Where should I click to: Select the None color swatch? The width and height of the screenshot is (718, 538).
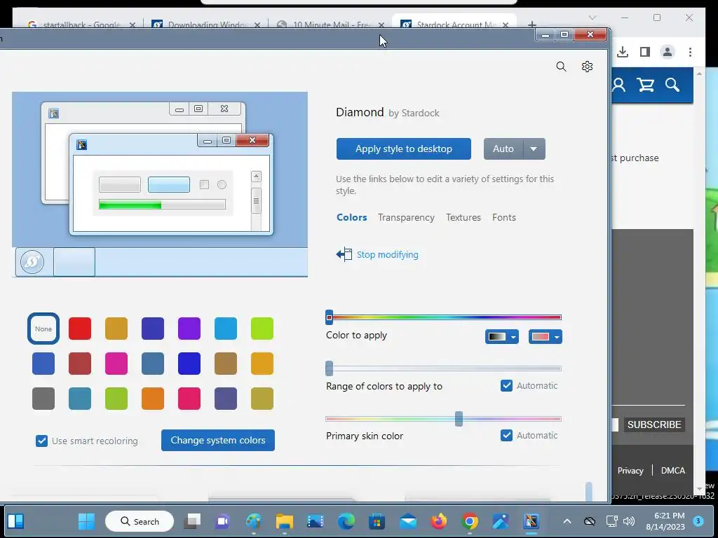[x=43, y=329]
